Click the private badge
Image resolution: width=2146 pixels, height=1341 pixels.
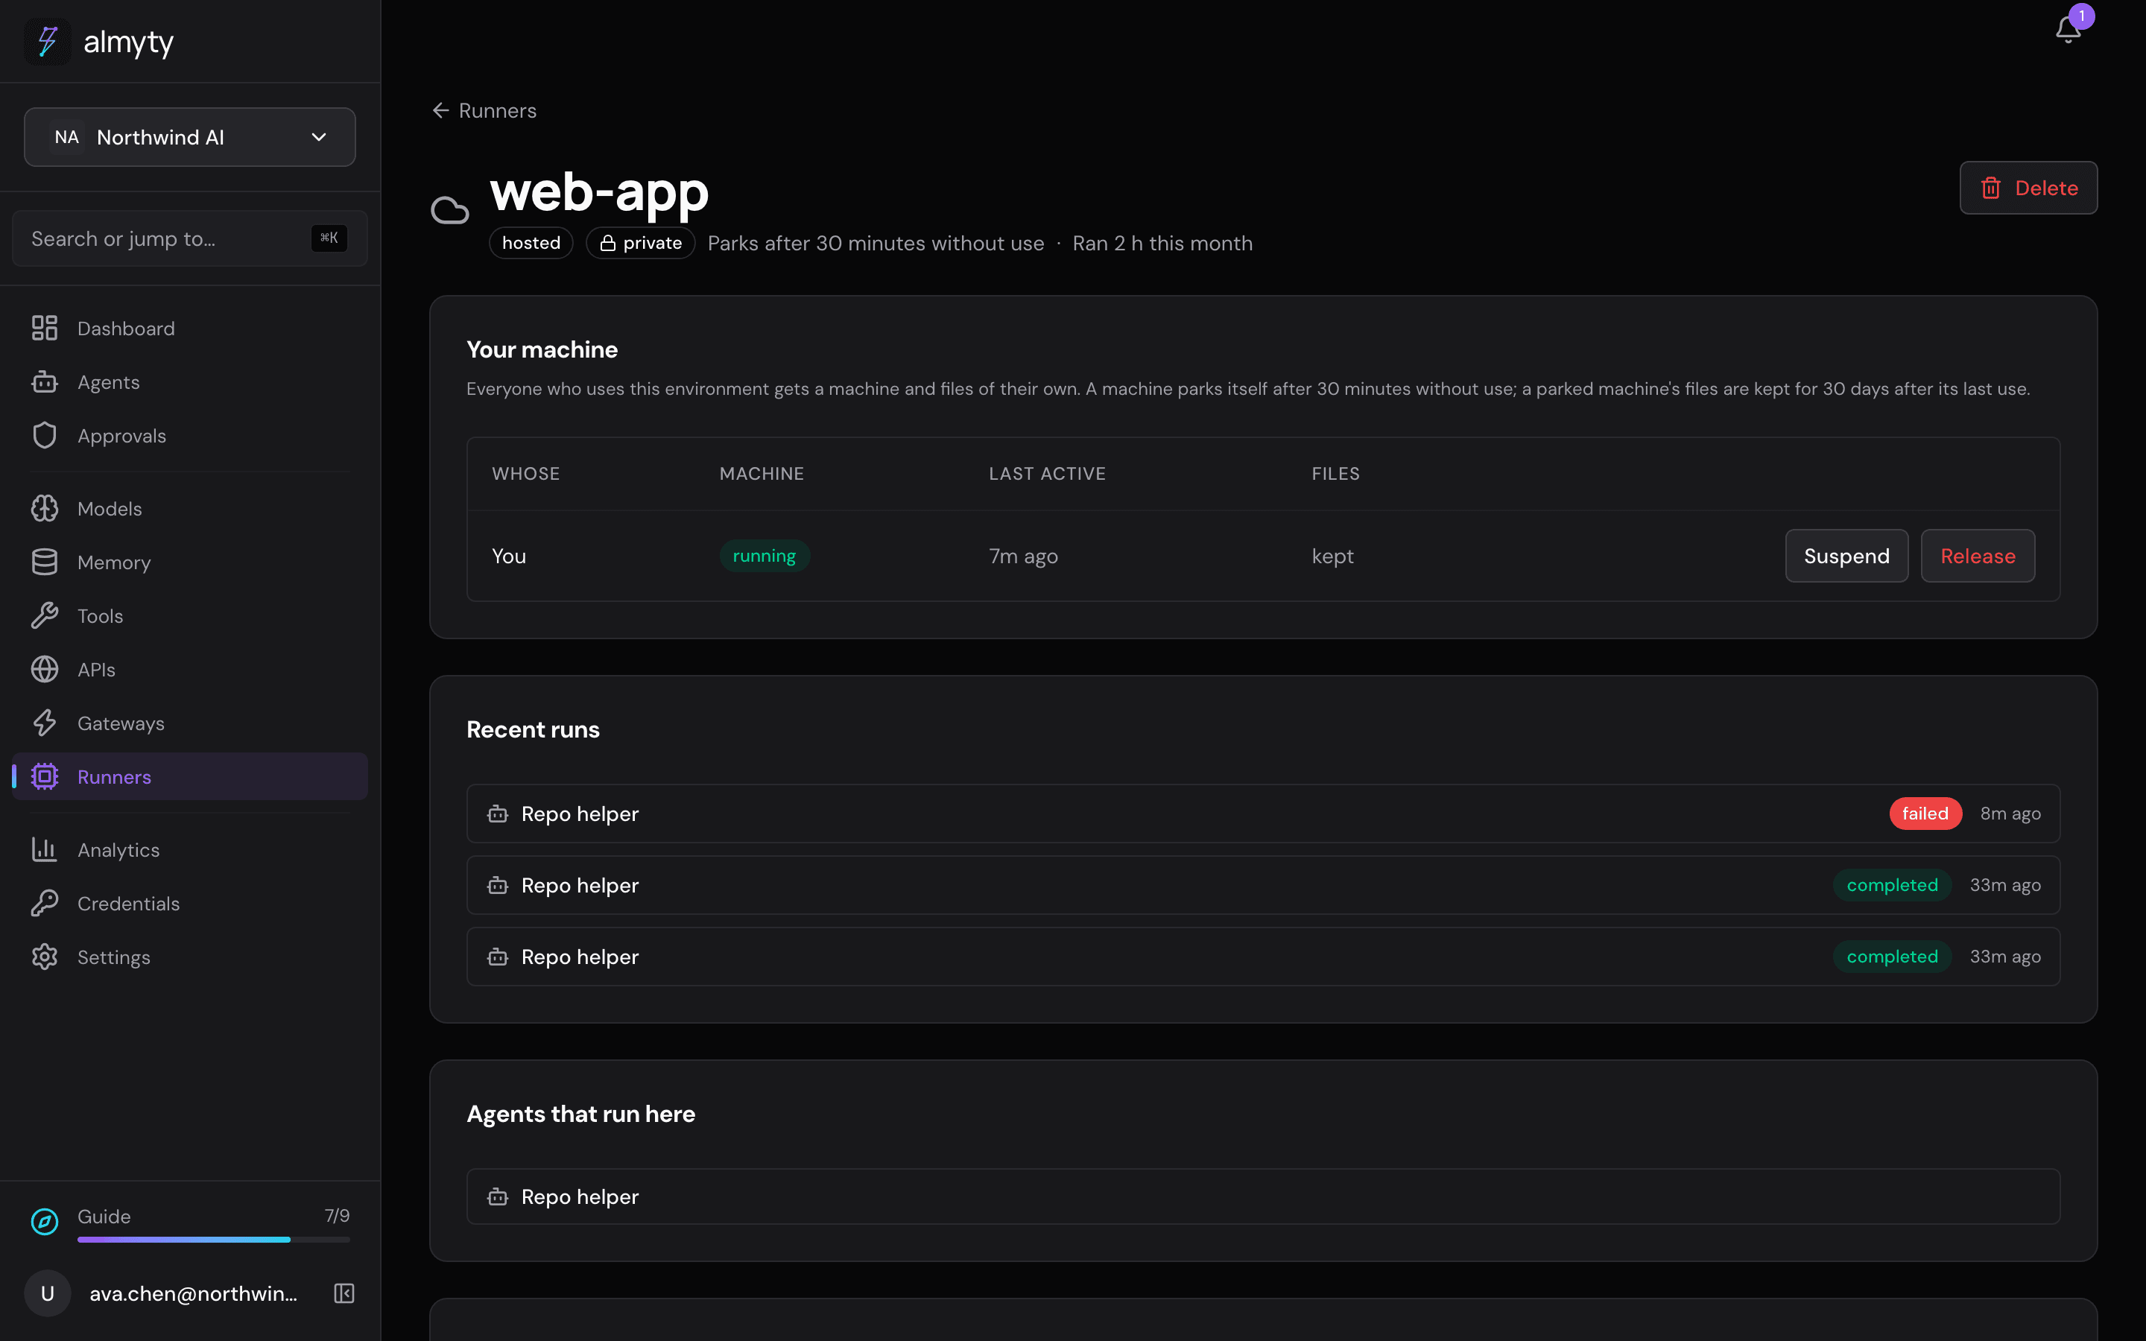[x=640, y=243]
